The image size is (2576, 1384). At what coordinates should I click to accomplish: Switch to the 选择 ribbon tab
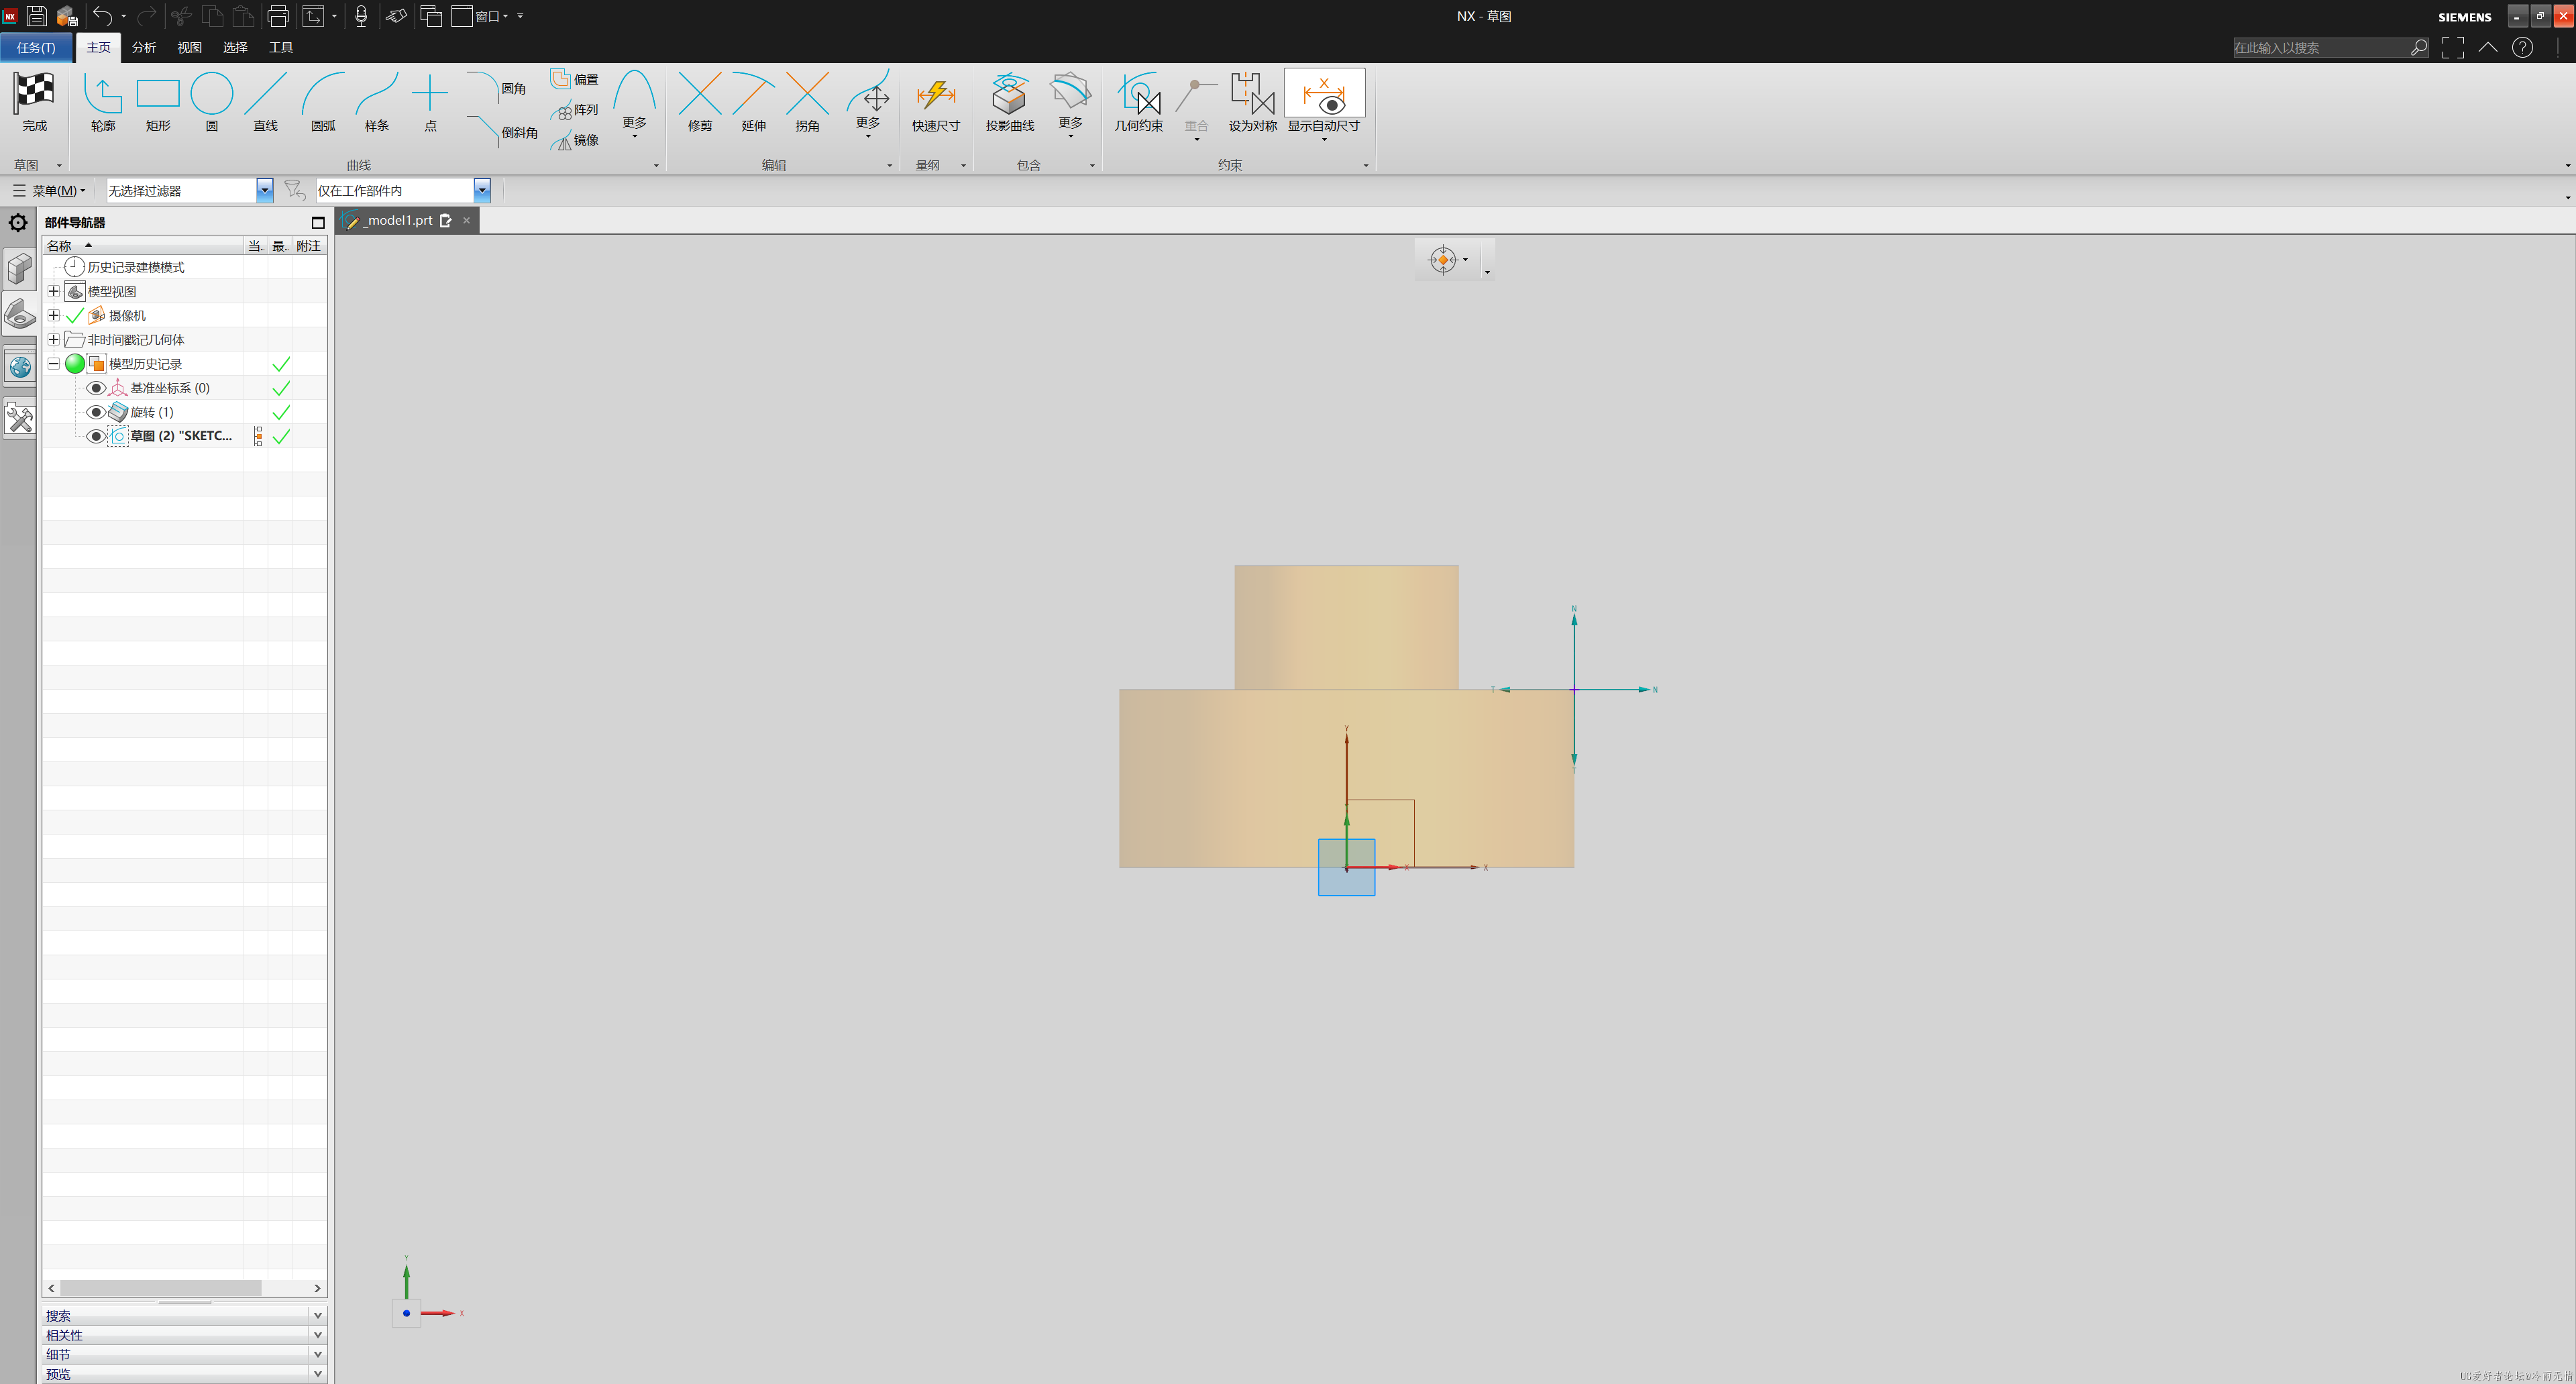pos(235,47)
